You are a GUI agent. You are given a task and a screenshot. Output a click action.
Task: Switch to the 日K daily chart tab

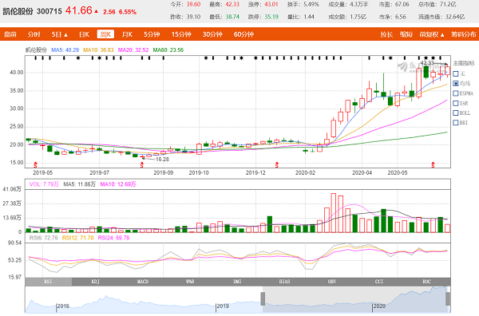84,34
